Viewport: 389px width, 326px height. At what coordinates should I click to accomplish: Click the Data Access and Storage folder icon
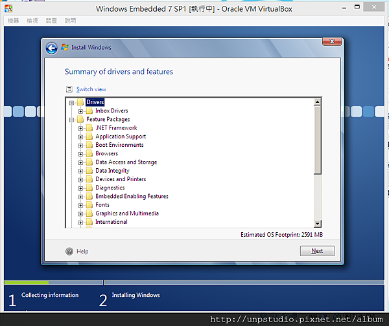[x=89, y=162]
